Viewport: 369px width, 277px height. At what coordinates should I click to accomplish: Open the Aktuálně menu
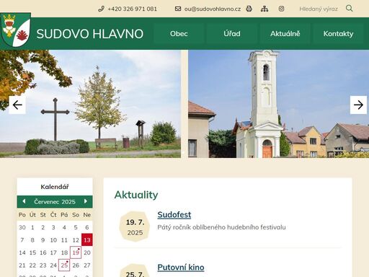coord(285,34)
